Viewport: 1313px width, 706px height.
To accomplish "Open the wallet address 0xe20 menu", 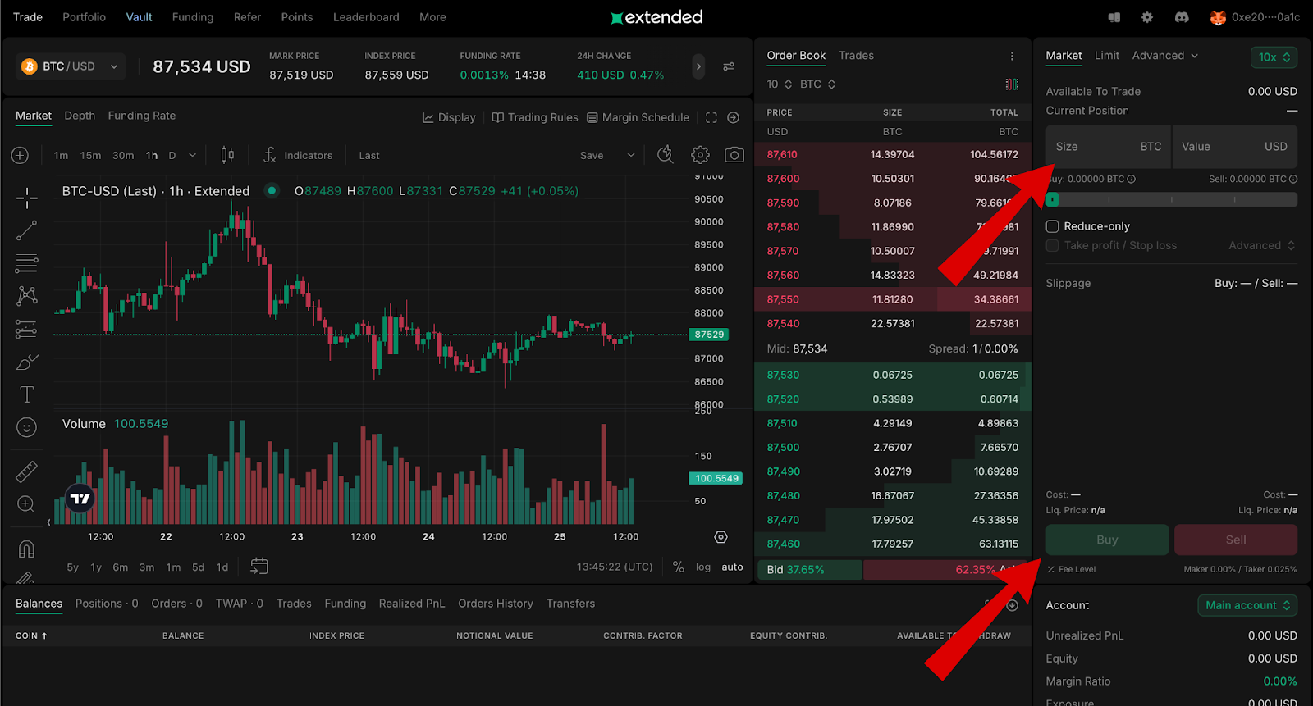I will (x=1255, y=17).
